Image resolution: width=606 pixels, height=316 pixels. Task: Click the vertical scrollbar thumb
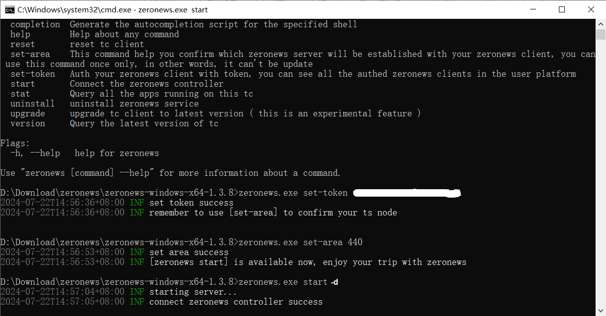[x=601, y=35]
